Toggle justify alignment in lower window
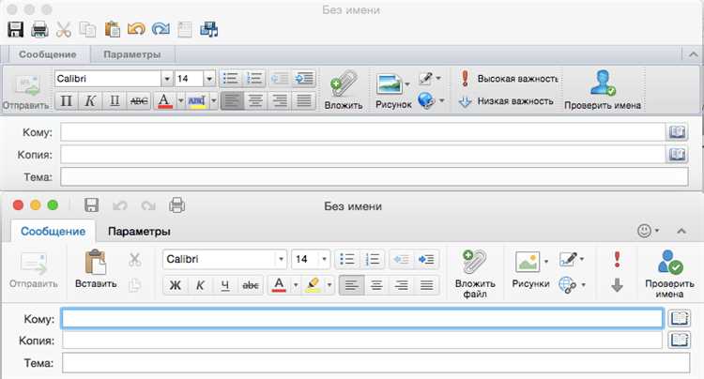This screenshot has width=704, height=379. 426,285
